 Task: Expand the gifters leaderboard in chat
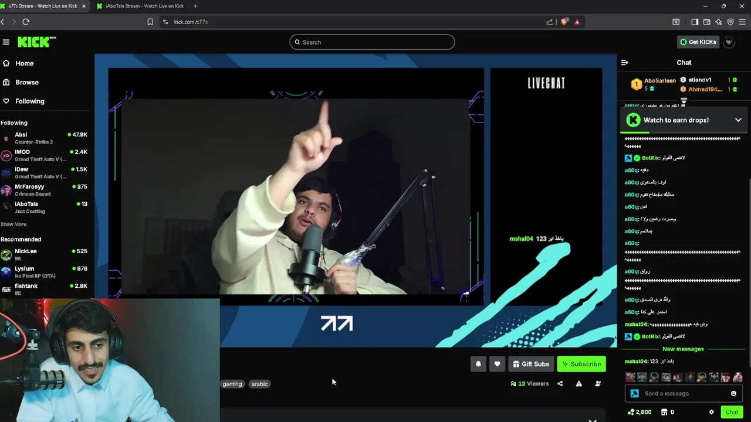point(684,101)
